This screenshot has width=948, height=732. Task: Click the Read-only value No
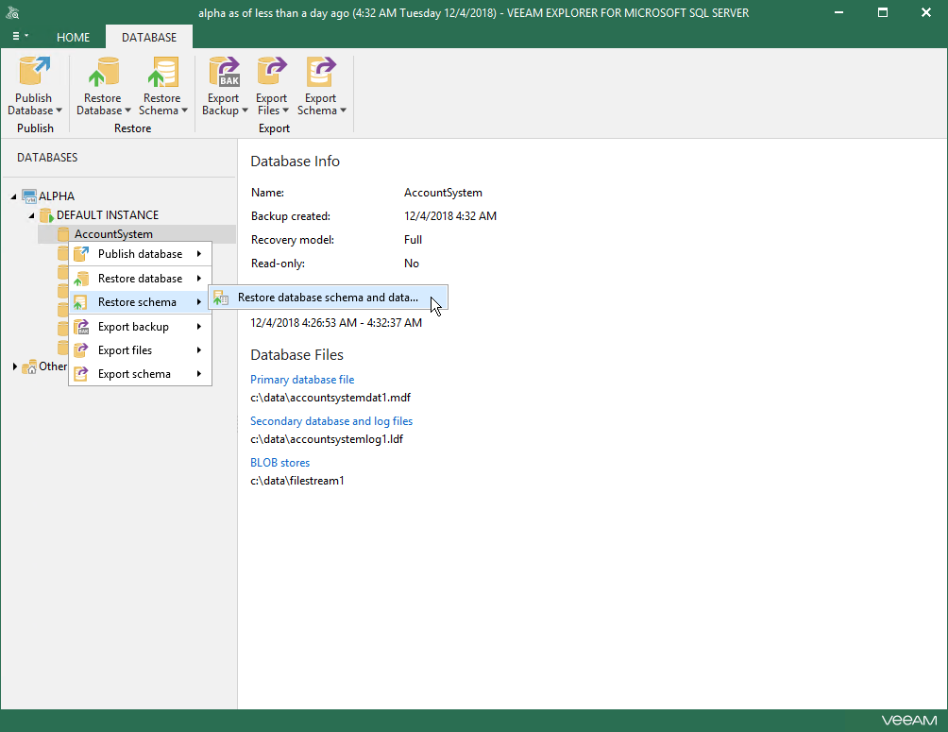[412, 264]
